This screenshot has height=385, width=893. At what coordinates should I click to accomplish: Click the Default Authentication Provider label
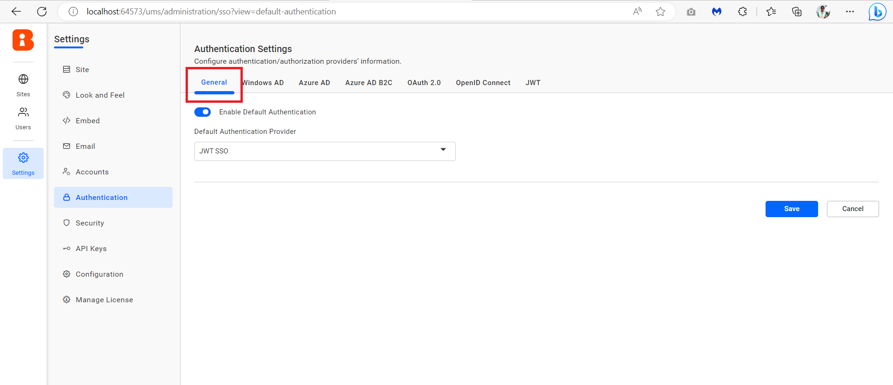[245, 132]
